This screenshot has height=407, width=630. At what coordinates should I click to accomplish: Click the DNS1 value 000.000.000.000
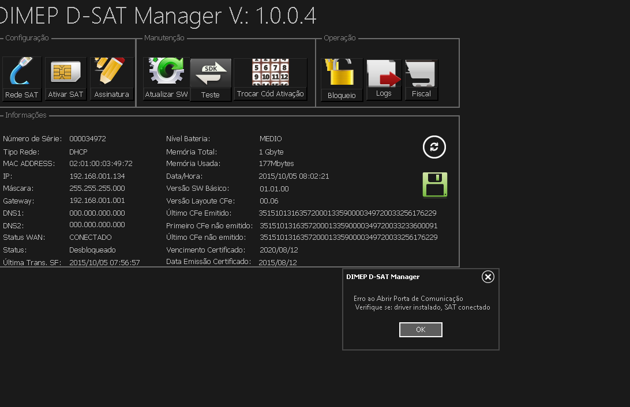tap(97, 213)
